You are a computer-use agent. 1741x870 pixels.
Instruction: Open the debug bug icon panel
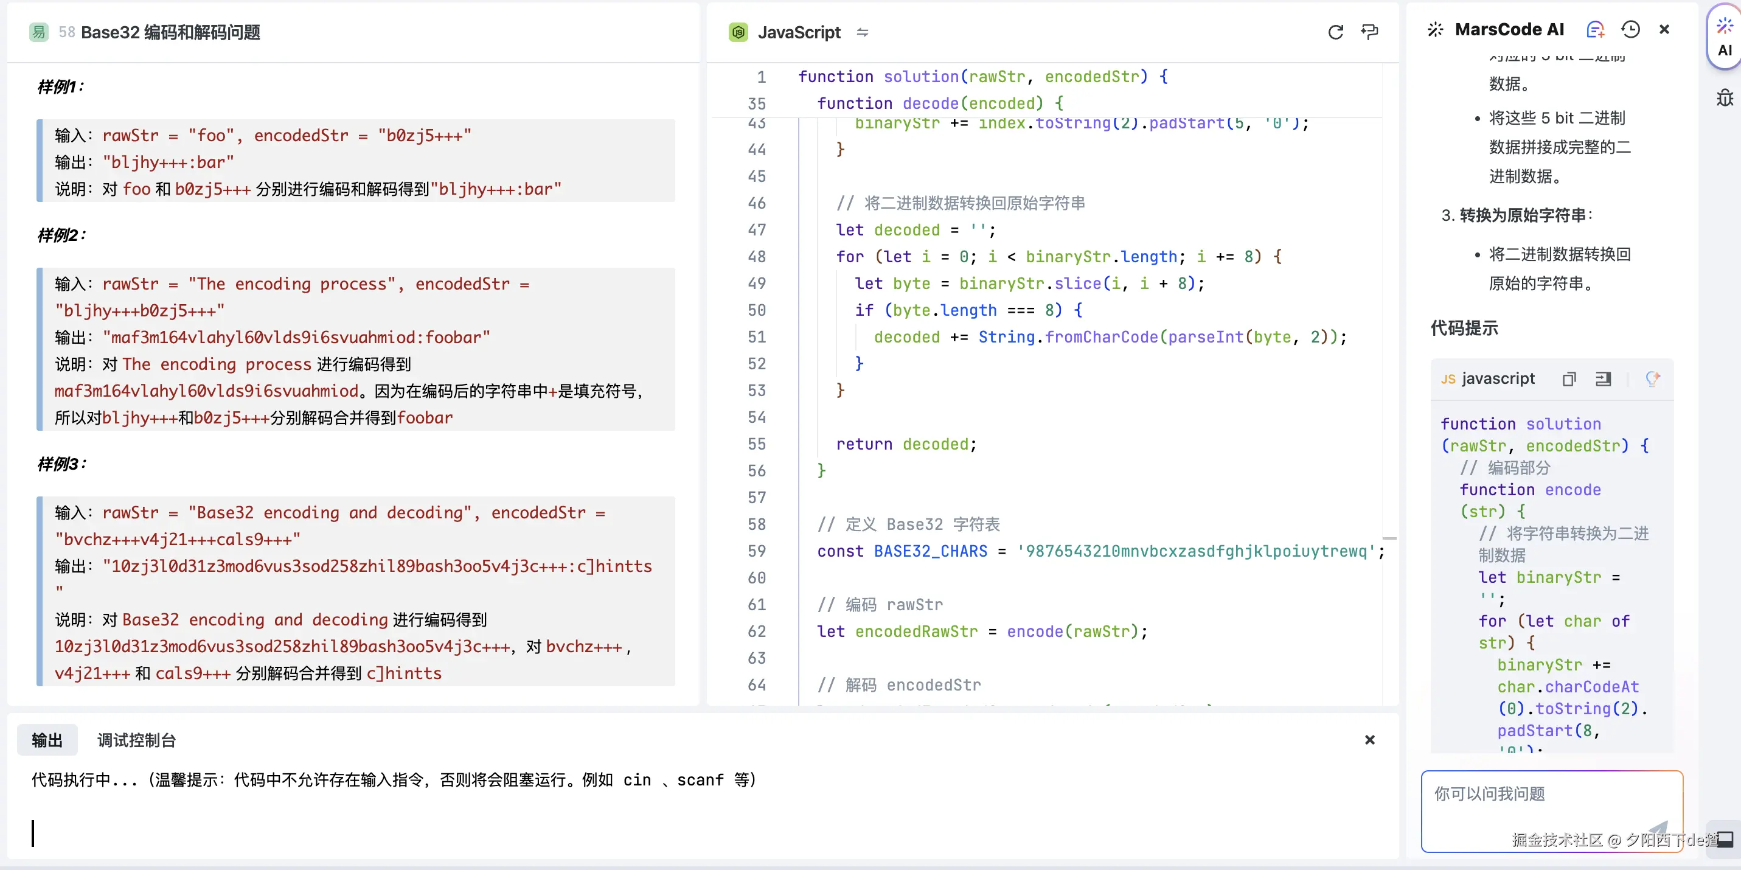tap(1724, 99)
